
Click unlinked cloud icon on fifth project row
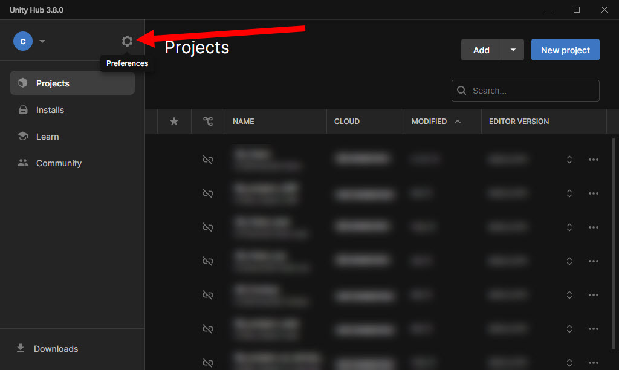208,295
